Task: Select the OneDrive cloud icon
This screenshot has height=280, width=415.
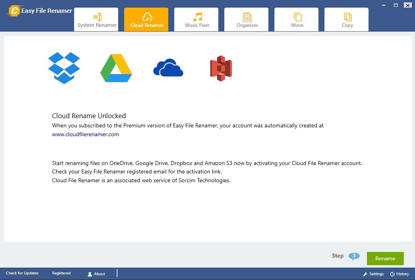Action: [x=168, y=68]
